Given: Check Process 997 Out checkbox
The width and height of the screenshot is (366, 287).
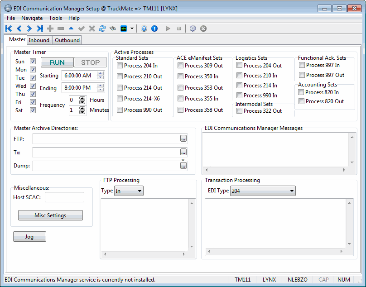Looking at the screenshot, I should pos(302,75).
